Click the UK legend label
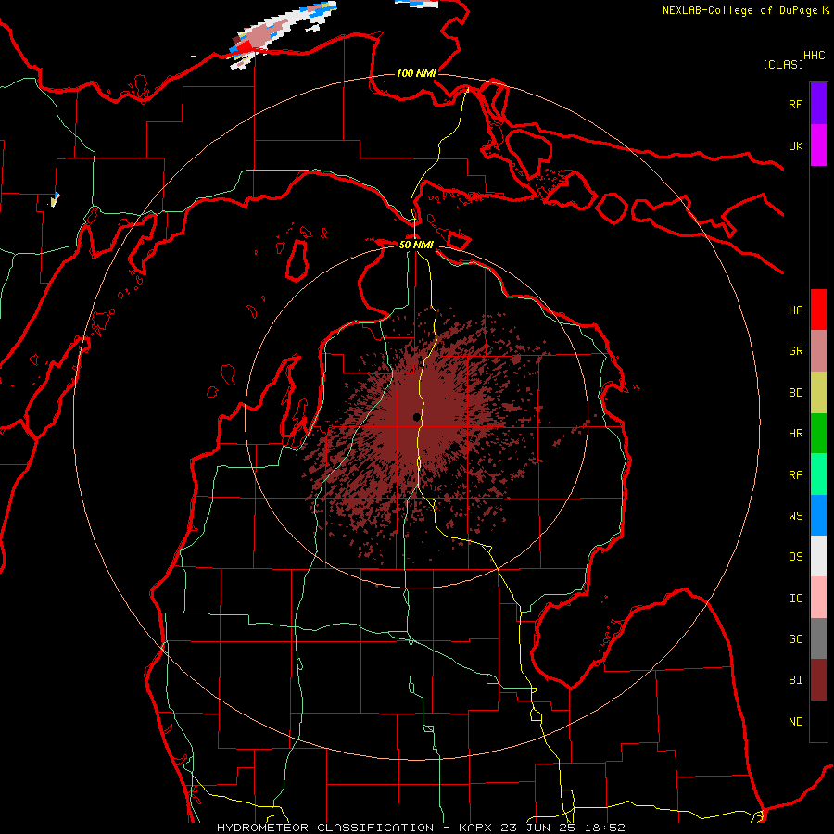 [795, 145]
